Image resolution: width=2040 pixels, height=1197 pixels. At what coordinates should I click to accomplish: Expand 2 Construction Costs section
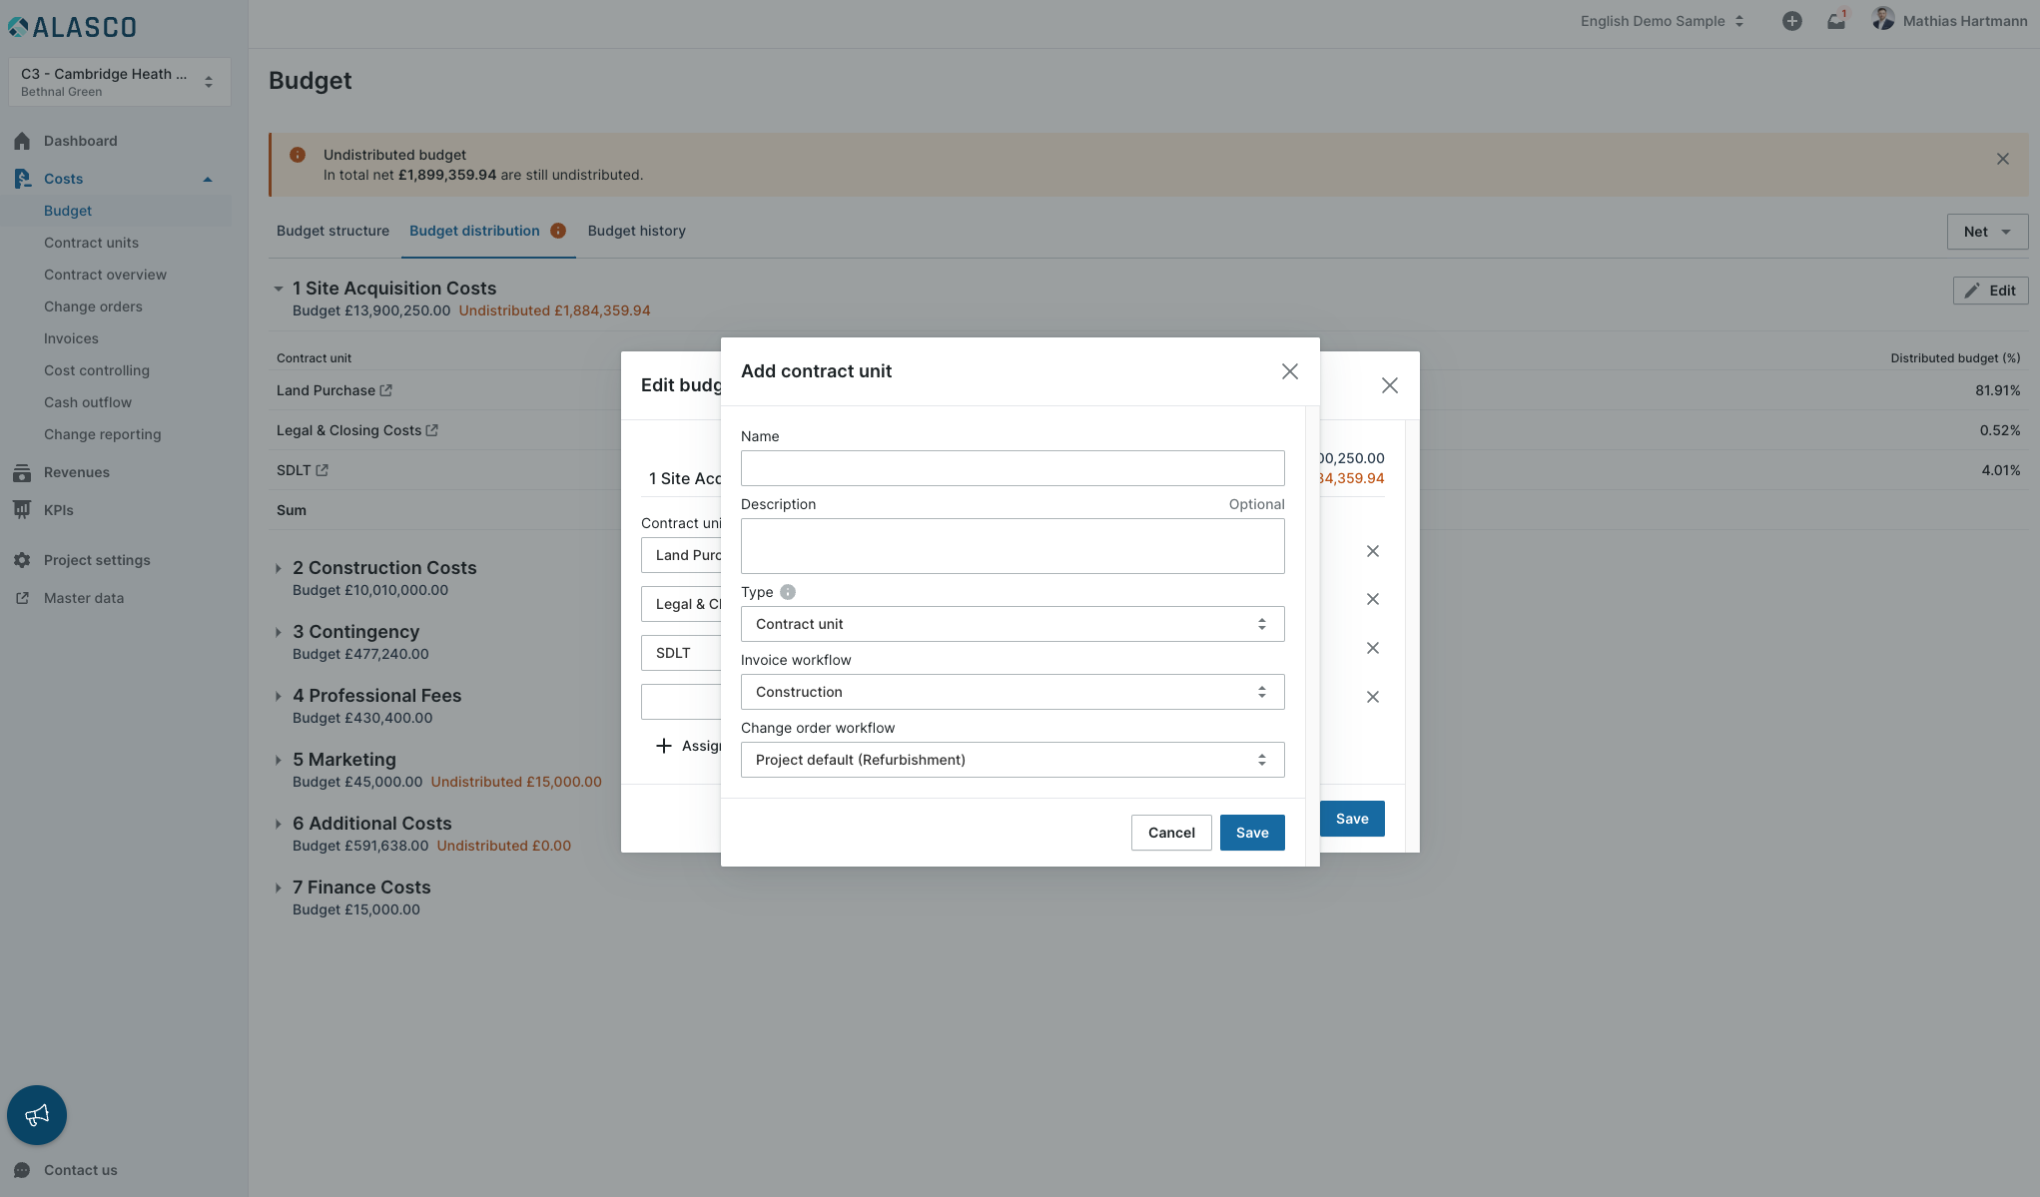[x=279, y=568]
